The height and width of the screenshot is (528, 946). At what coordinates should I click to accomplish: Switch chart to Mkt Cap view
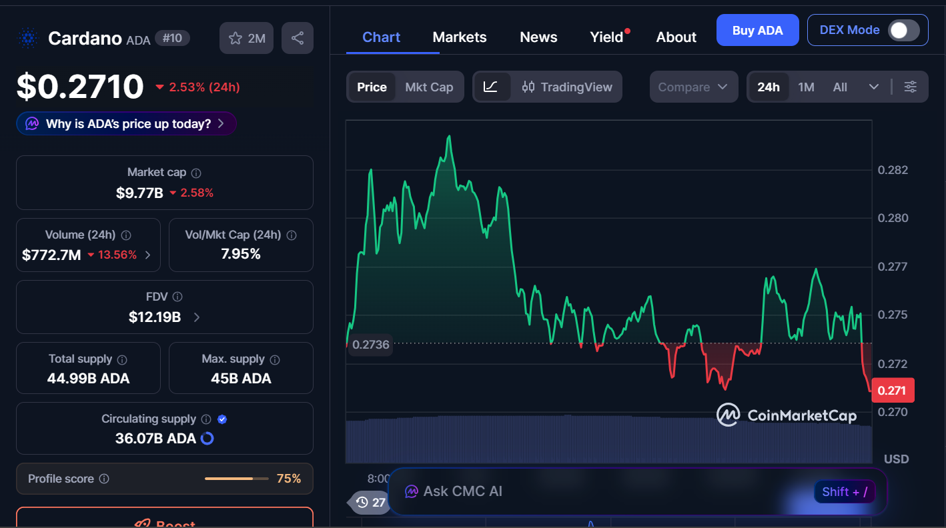pyautogui.click(x=429, y=87)
